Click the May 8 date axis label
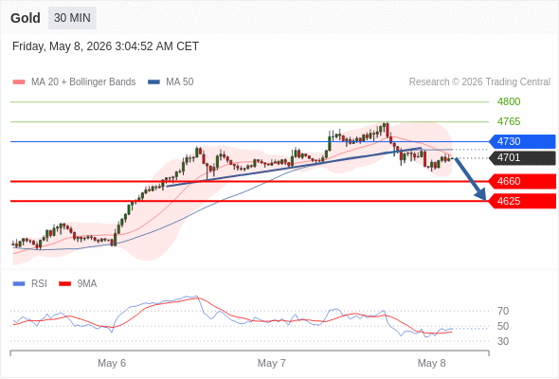559x379 pixels. 432,363
